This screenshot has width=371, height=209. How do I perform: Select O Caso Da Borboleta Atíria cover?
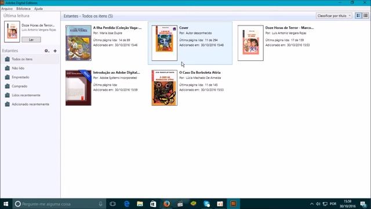(x=165, y=88)
